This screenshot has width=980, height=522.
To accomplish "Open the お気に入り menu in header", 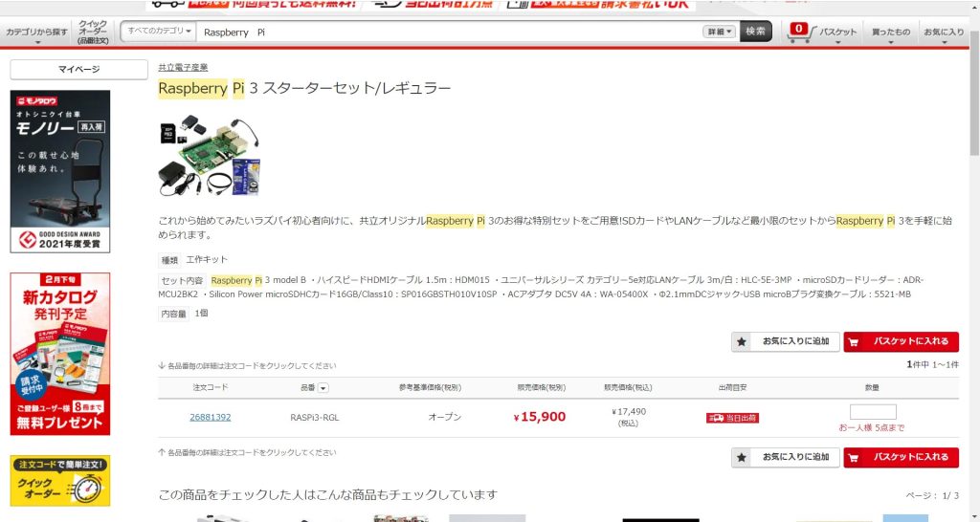I will (944, 35).
